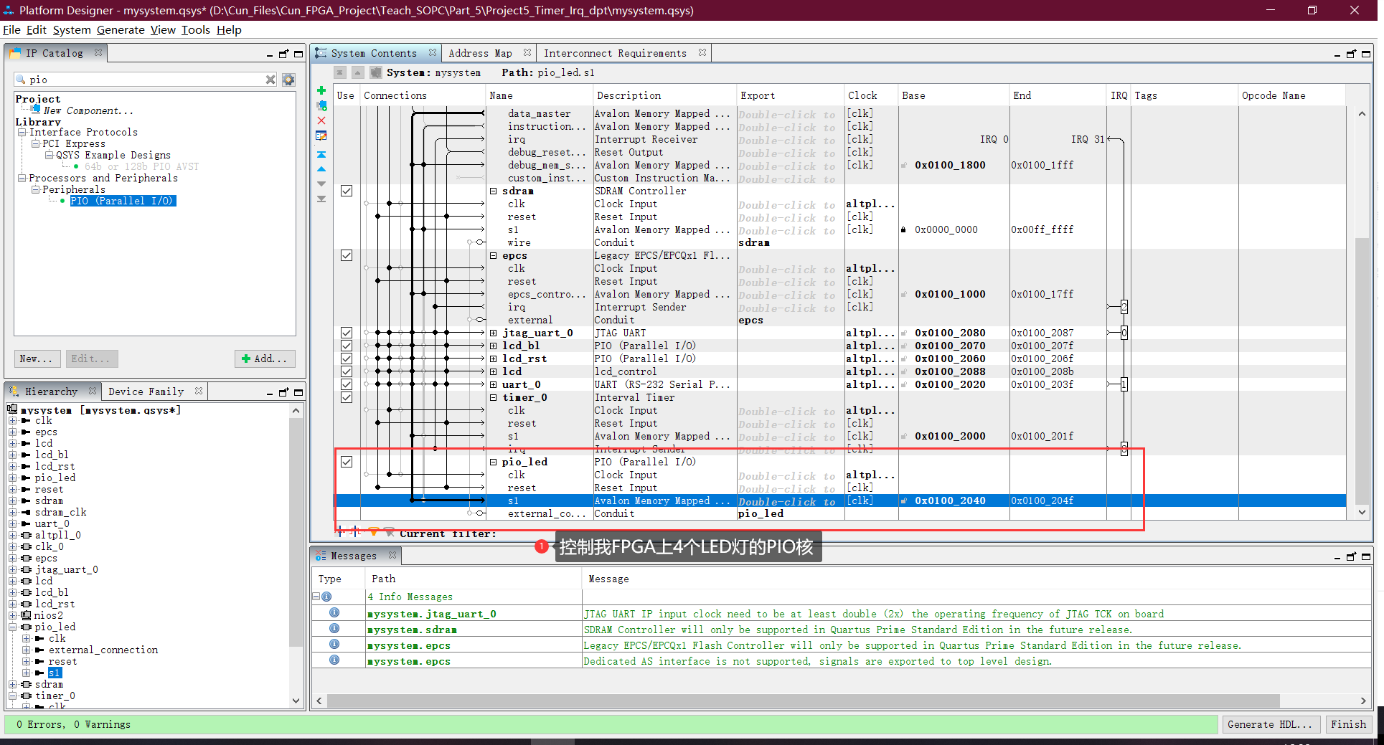Close the System Contents tab
Image resolution: width=1384 pixels, height=745 pixels.
click(x=433, y=52)
